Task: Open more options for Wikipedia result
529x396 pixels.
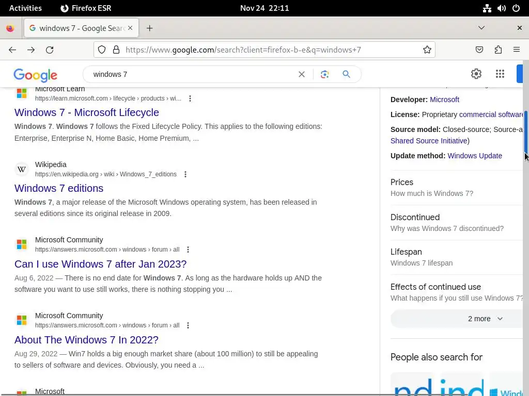Action: pyautogui.click(x=185, y=174)
